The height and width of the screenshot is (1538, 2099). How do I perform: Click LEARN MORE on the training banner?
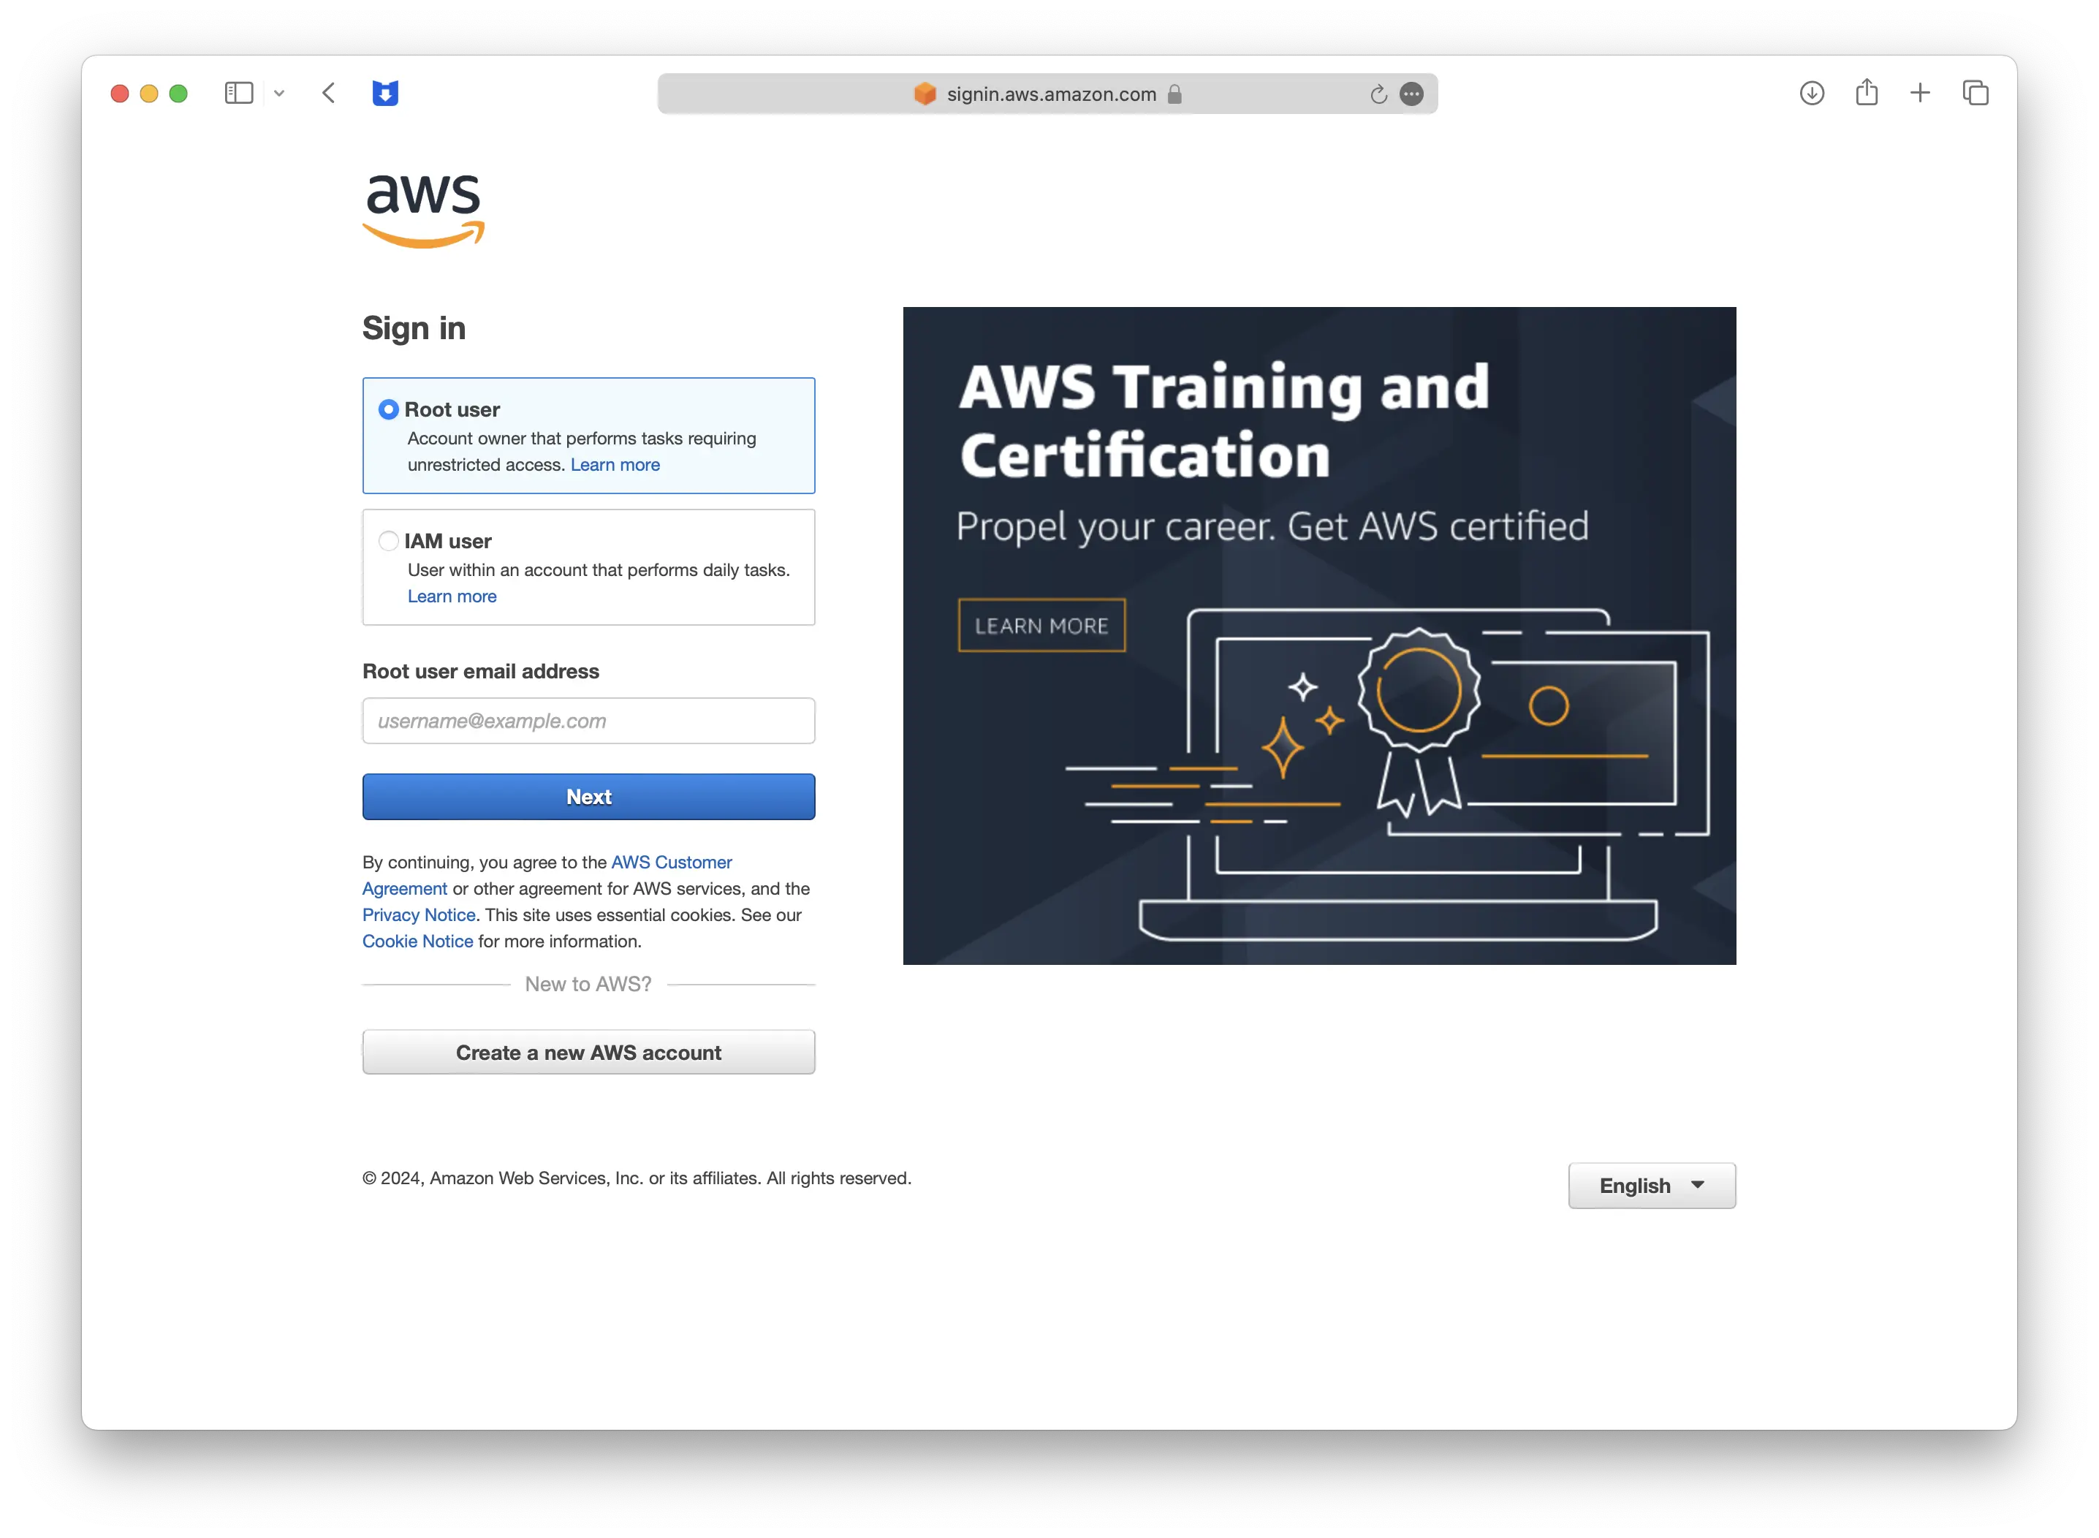[1041, 626]
